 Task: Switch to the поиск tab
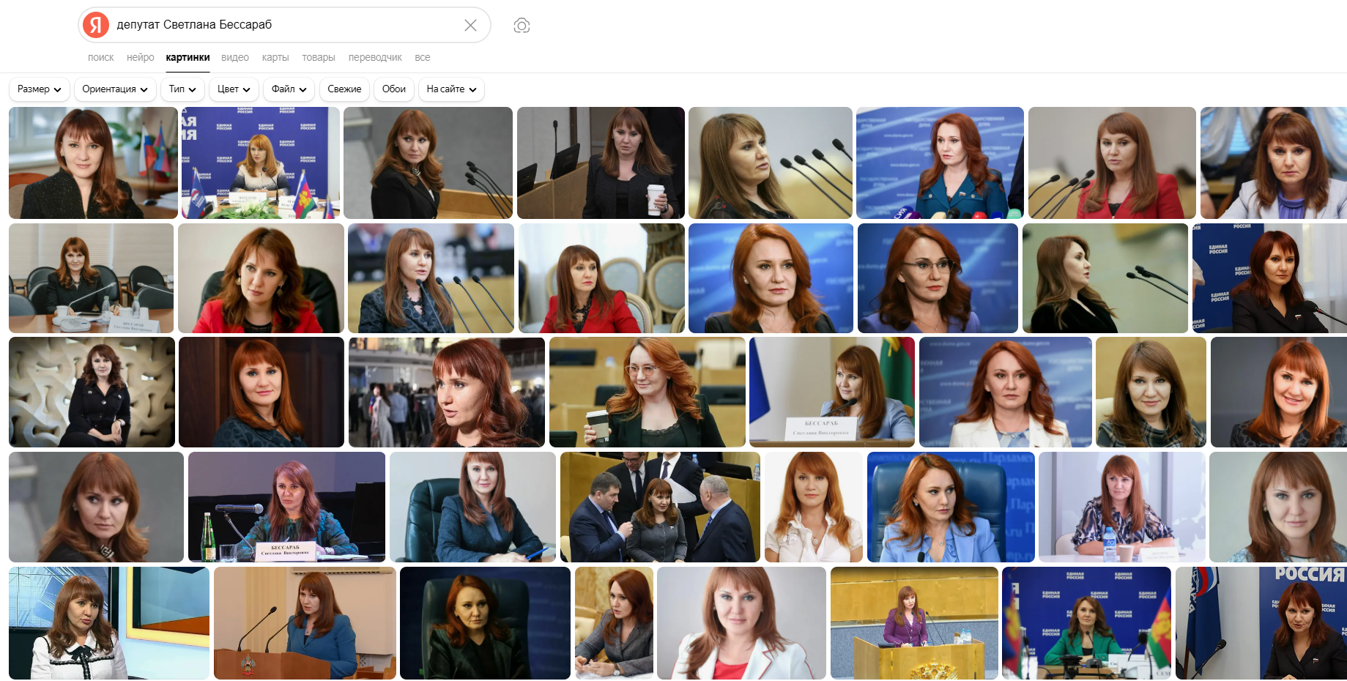click(100, 57)
